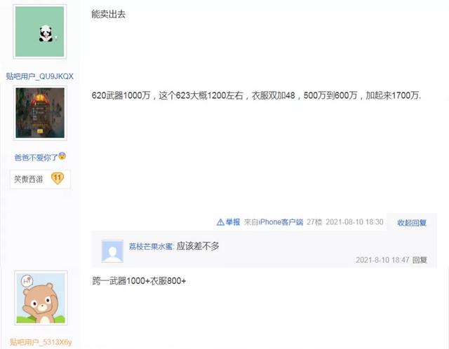Click the game screenshot avatar
The width and height of the screenshot is (449, 349).
click(x=40, y=113)
